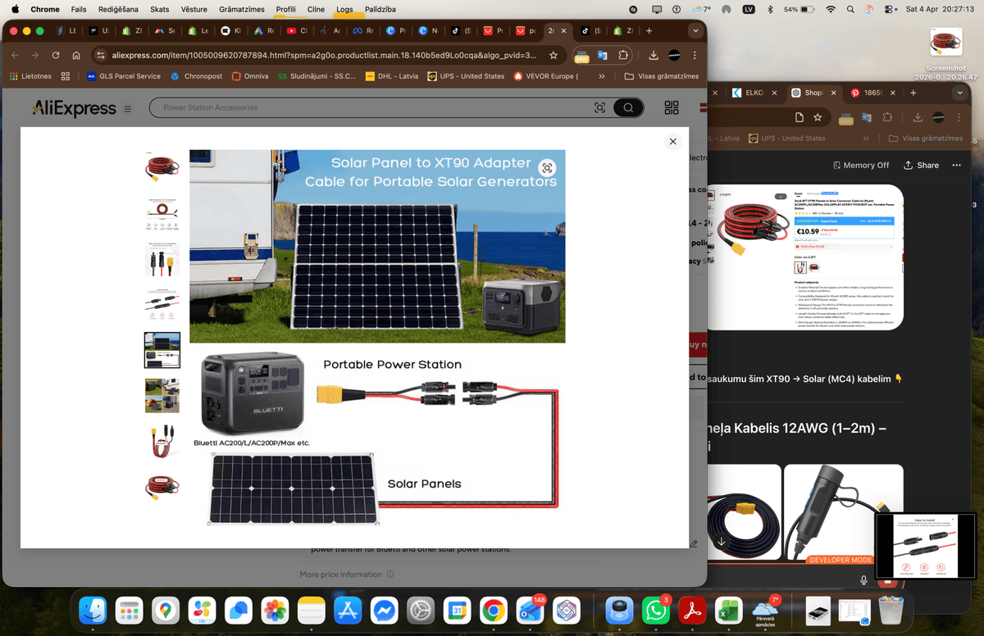Click Share button in back ChatGPT window
The width and height of the screenshot is (984, 636).
921,165
